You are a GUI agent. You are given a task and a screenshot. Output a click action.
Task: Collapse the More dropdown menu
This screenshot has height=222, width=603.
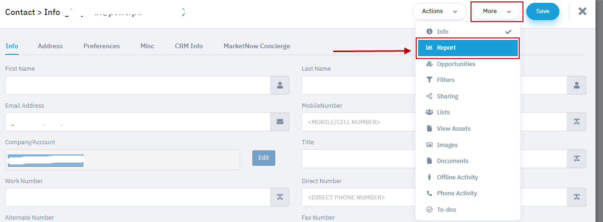496,11
